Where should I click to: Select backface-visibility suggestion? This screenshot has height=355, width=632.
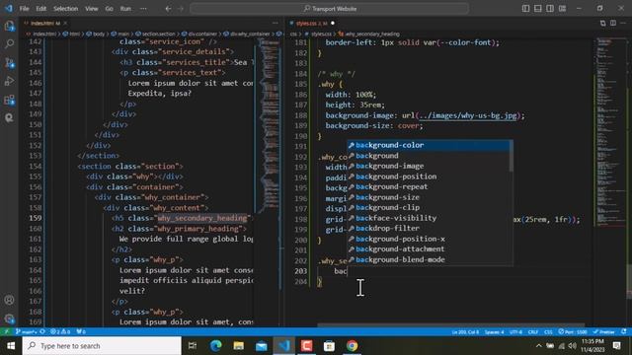click(x=428, y=218)
